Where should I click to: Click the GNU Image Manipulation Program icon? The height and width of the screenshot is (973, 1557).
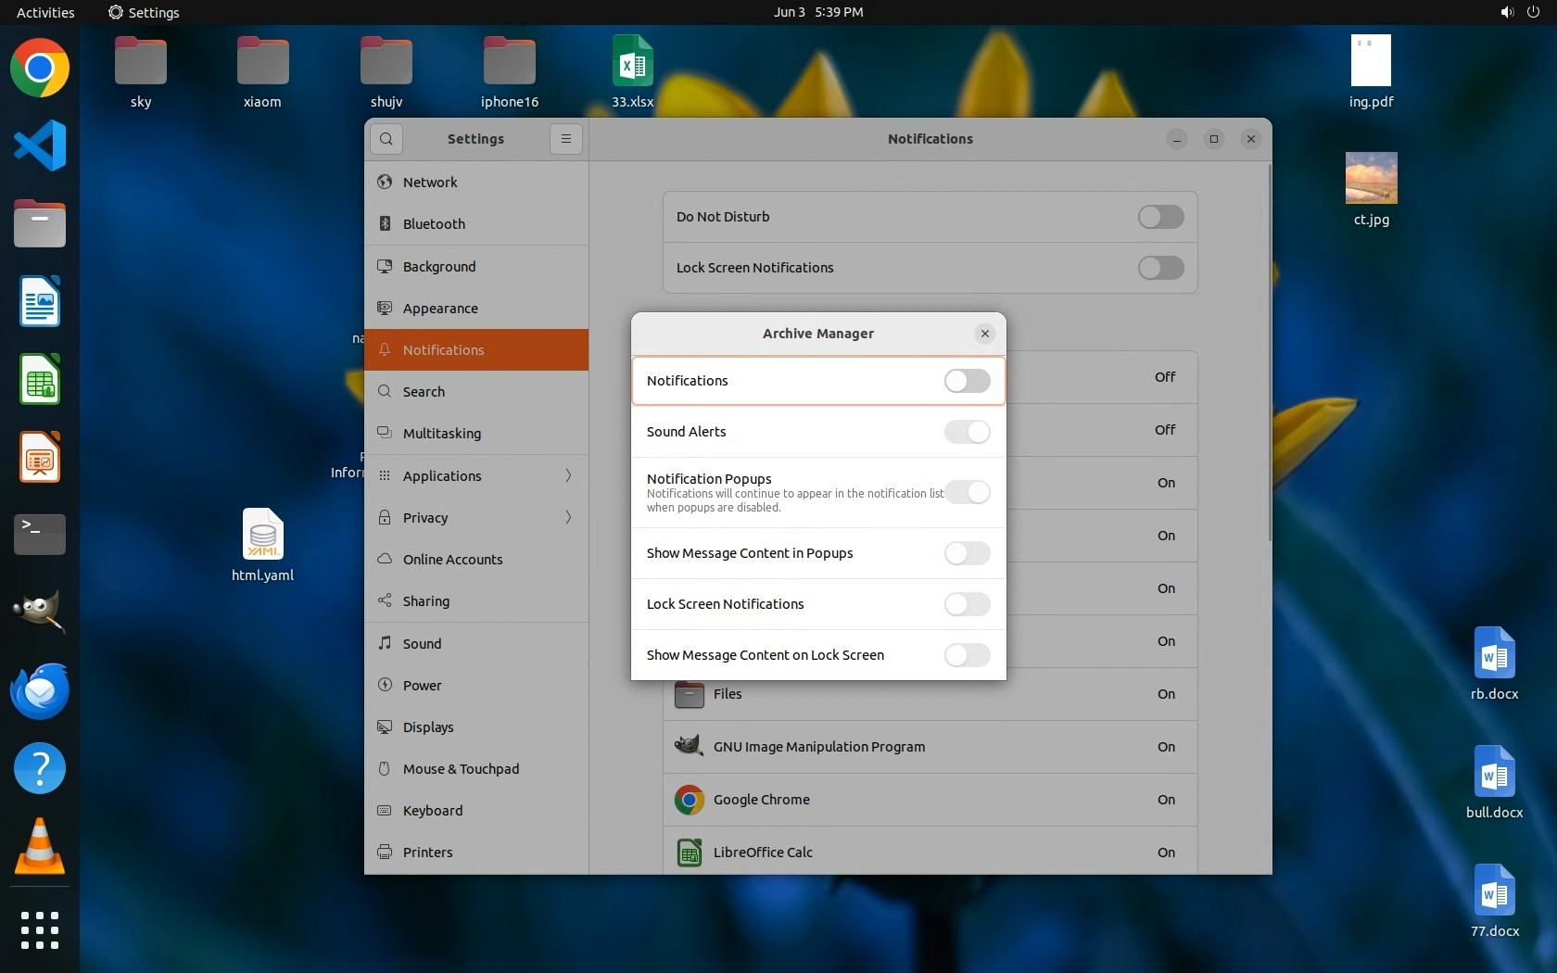(x=689, y=747)
